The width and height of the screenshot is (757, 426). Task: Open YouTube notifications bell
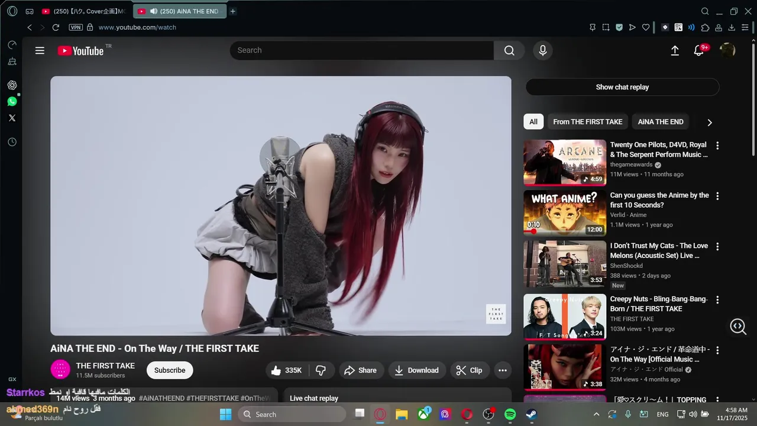click(698, 51)
